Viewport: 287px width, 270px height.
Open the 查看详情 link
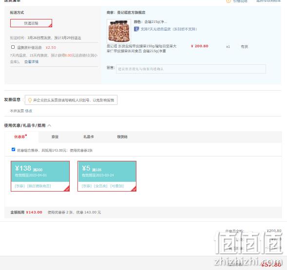32,62
